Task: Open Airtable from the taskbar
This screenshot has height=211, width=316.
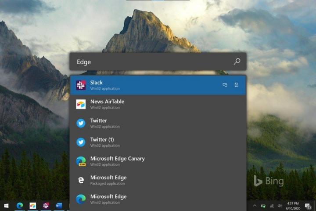Action: [x=32, y=206]
